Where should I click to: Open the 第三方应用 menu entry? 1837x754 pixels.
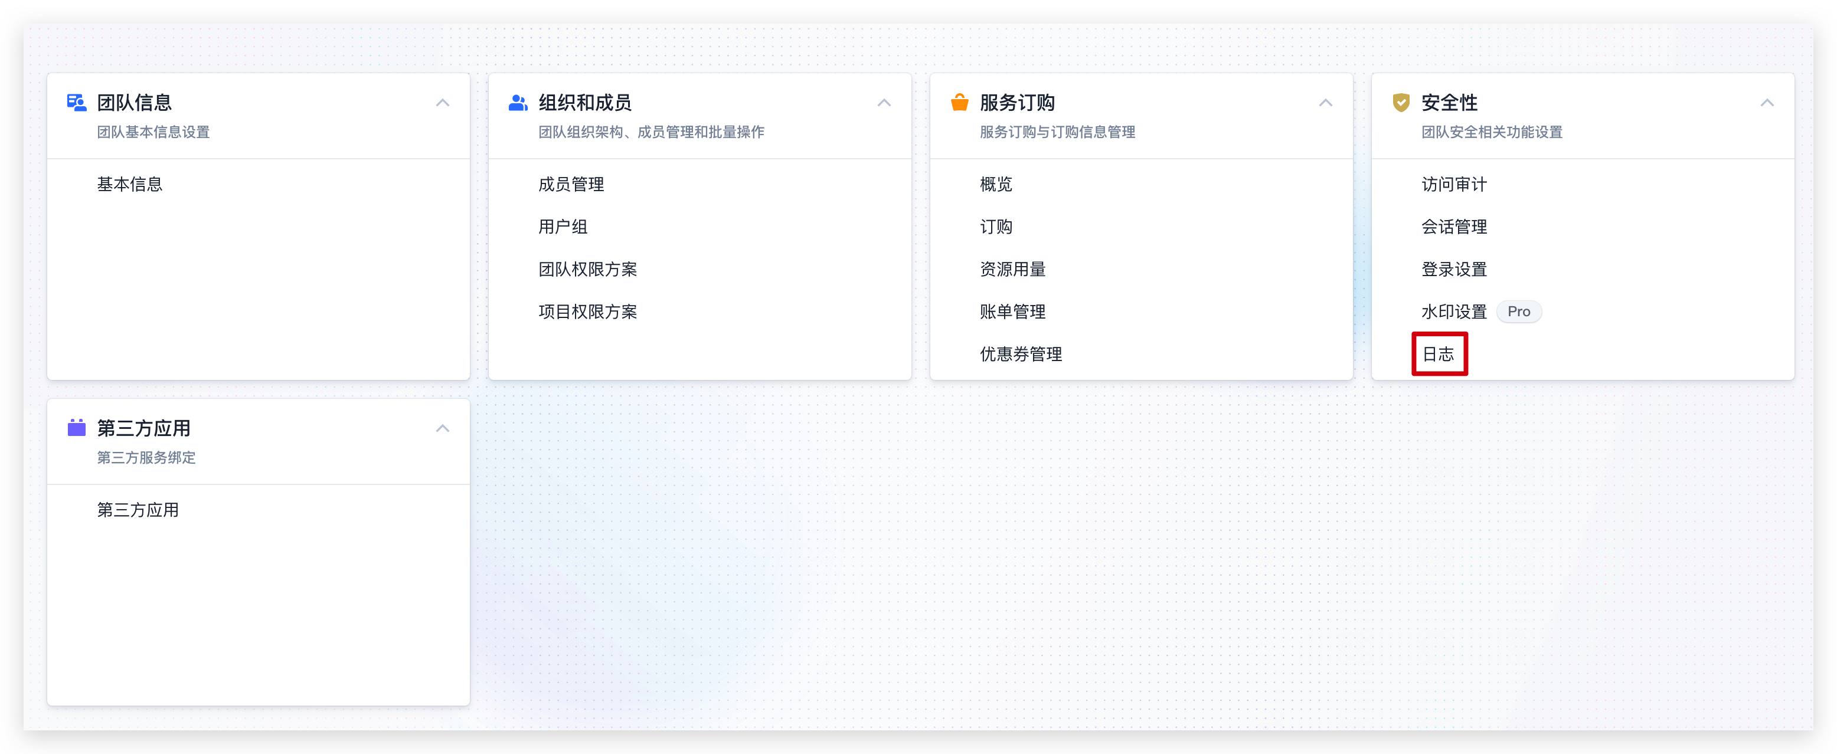pos(138,510)
